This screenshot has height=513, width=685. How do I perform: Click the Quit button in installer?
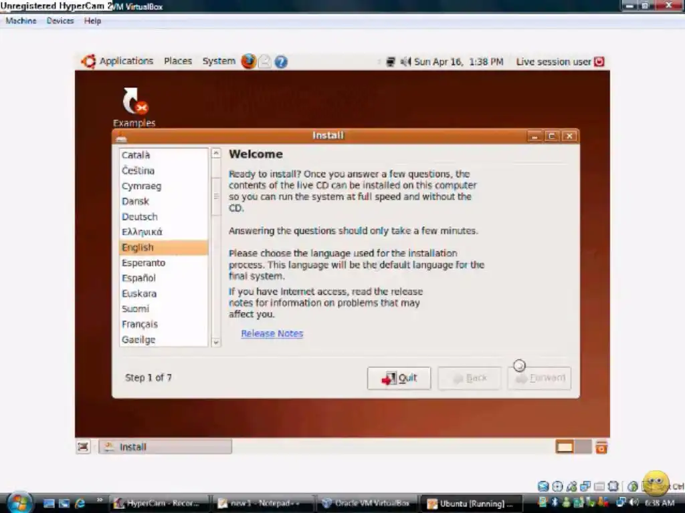pos(399,378)
